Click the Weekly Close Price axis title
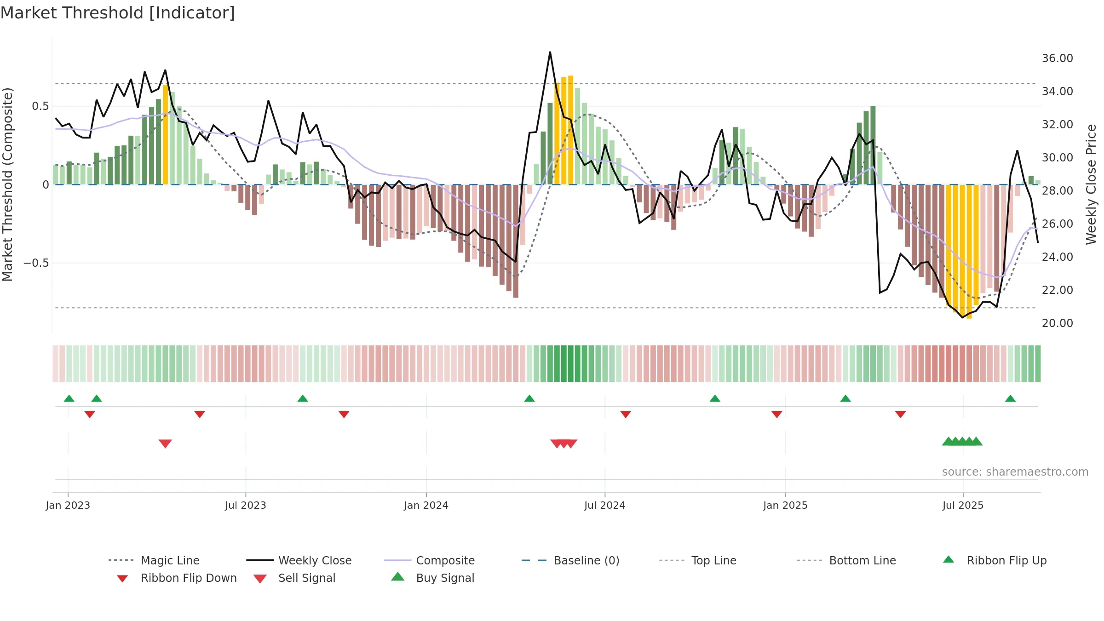Image resolution: width=1104 pixels, height=621 pixels. pyautogui.click(x=1091, y=184)
